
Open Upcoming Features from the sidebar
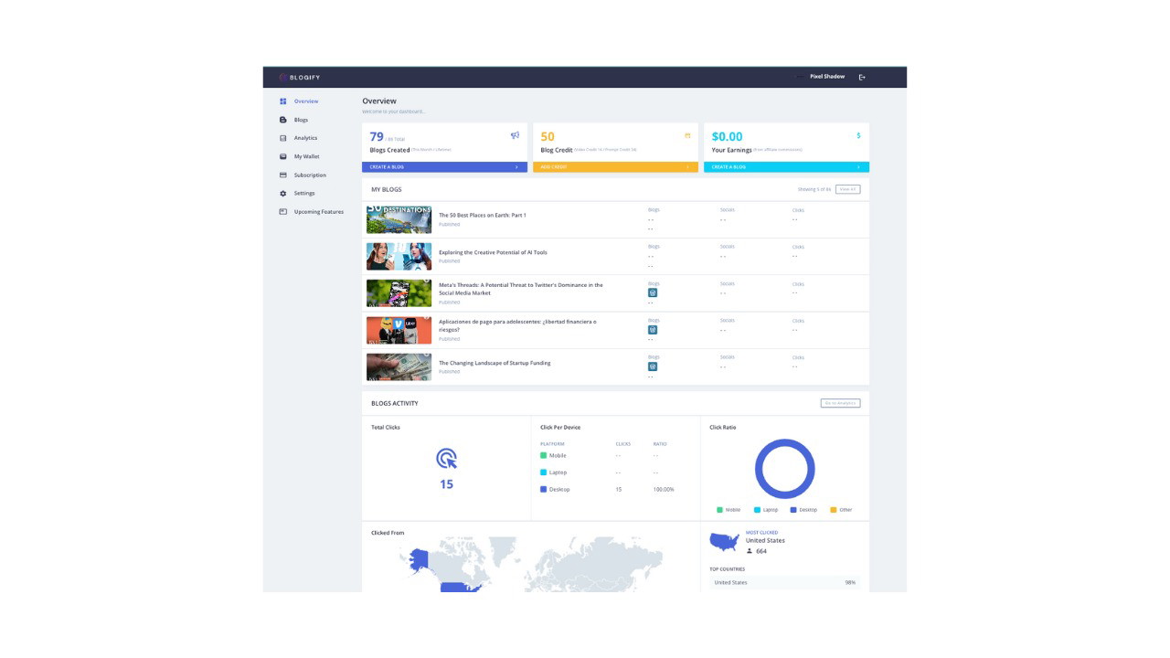pyautogui.click(x=282, y=211)
